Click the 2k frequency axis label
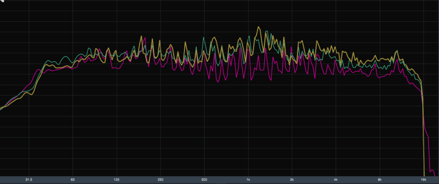This screenshot has width=439, height=184. click(292, 180)
